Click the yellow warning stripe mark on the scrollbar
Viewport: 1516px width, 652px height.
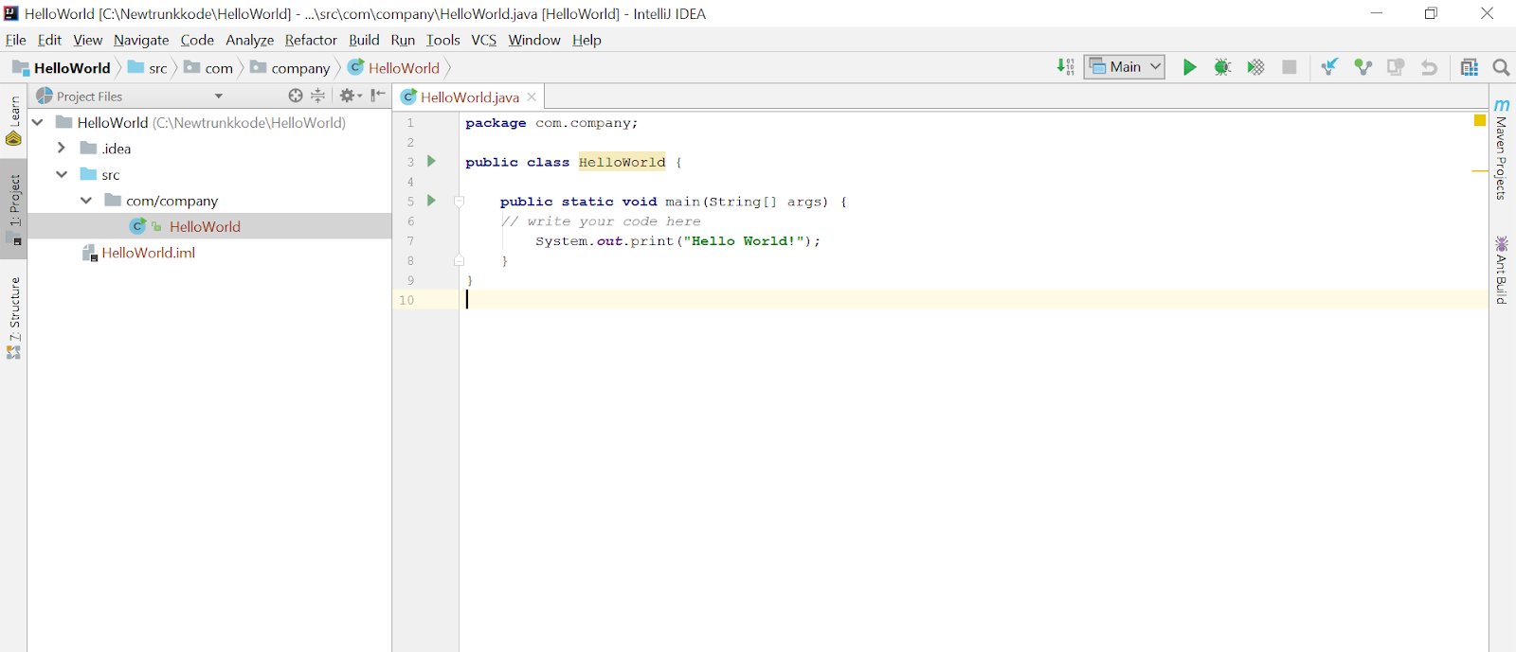click(x=1480, y=171)
